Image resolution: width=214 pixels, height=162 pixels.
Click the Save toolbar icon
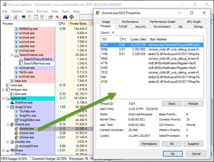pyautogui.click(x=7, y=17)
